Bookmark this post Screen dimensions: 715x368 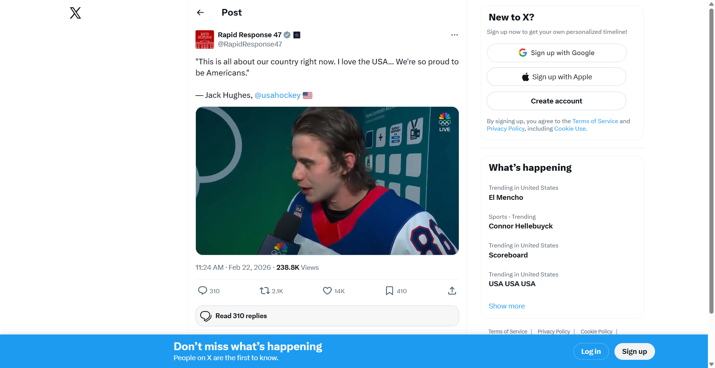[389, 291]
